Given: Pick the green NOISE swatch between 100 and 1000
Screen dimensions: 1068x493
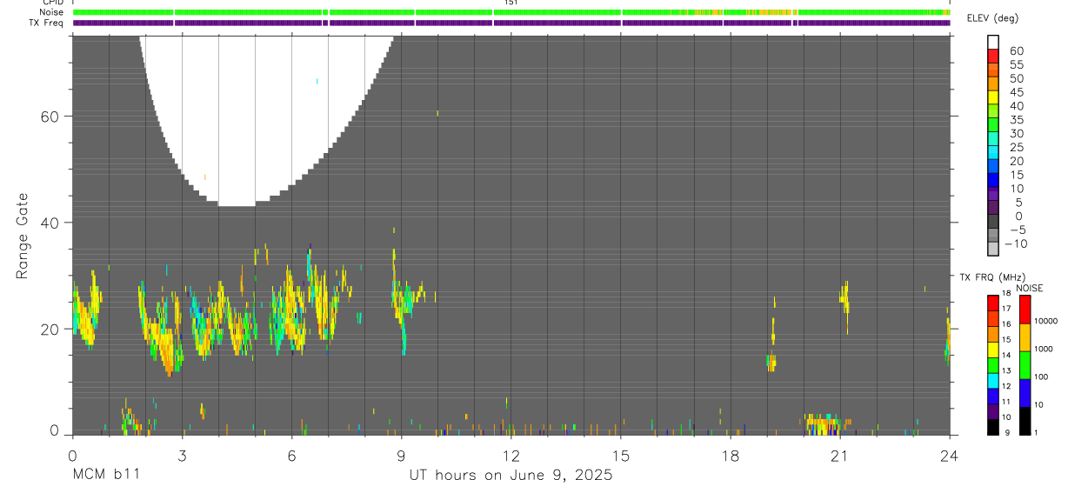Looking at the screenshot, I should 1025,365.
